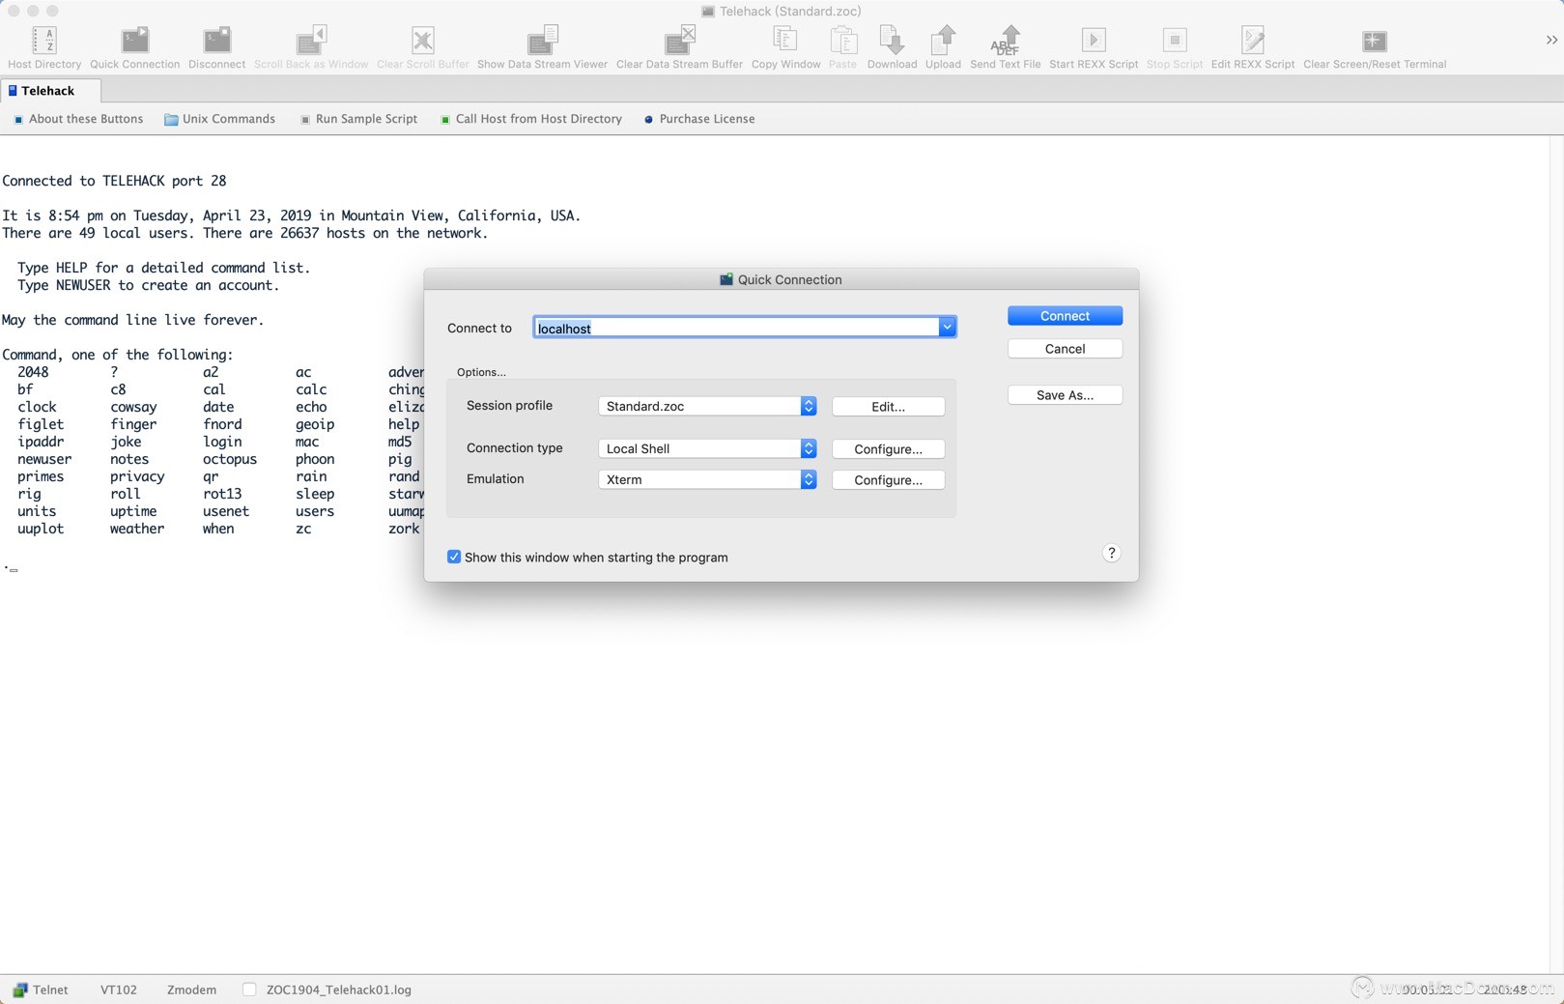Click the Download toolbar icon
Image resolution: width=1564 pixels, height=1004 pixels.
coord(891,41)
